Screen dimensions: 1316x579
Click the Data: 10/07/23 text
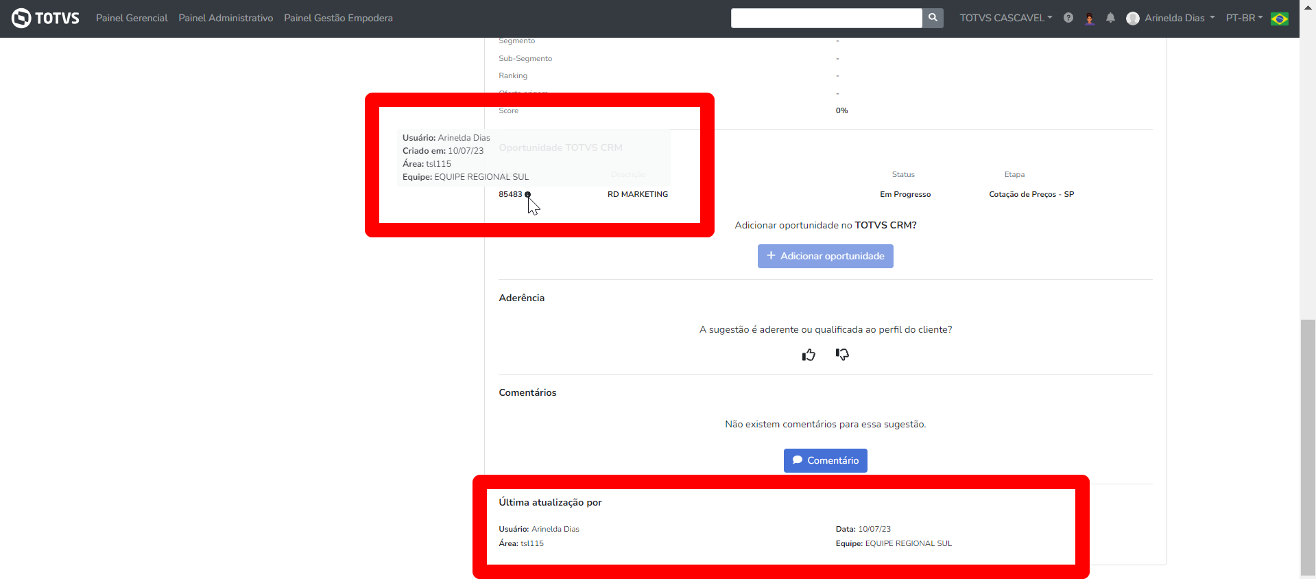coord(863,529)
